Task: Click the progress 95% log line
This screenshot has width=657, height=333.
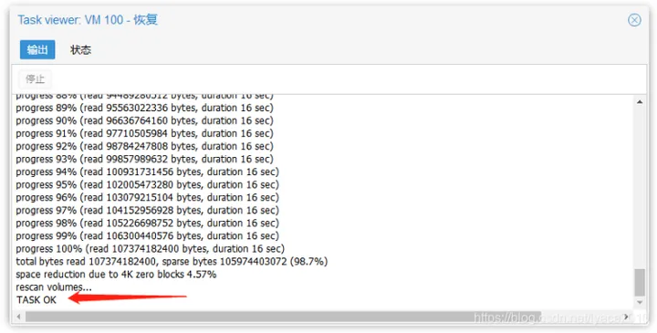Action: click(x=148, y=184)
